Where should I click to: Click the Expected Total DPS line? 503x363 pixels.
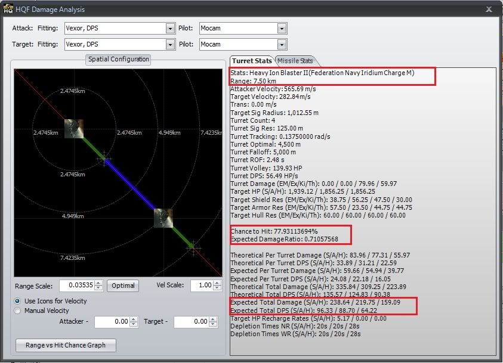coord(304,311)
